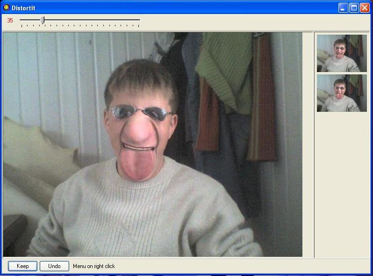Click the "Distortit" title bar text
Screen dimensions: 373x276
23,8
